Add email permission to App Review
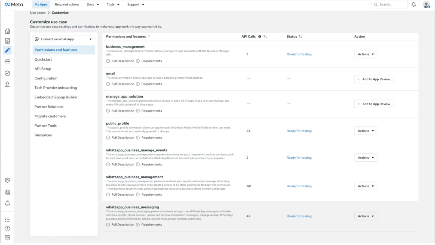The width and height of the screenshot is (435, 245). (x=374, y=79)
